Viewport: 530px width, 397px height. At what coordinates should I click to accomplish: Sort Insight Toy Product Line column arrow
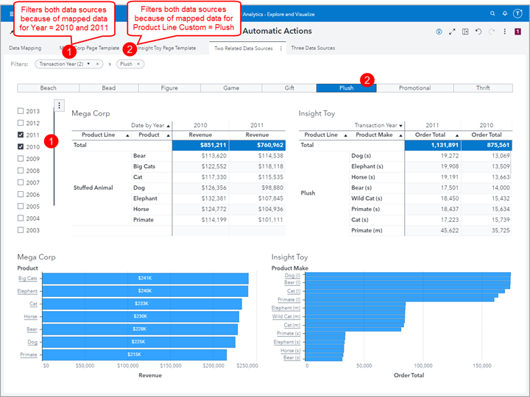345,135
